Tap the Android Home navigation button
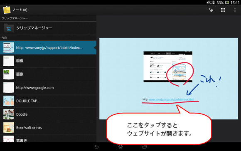This screenshot has width=241, height=151. (x=120, y=147)
